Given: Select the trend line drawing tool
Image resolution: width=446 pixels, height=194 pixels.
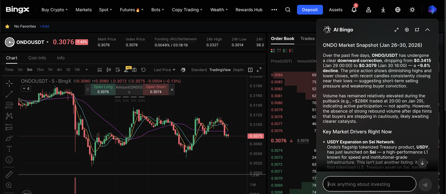Looking at the screenshot, I should pyautogui.click(x=9, y=94).
